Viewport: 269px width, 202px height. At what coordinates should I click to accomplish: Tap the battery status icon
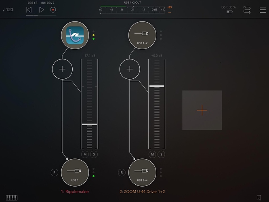point(229,12)
